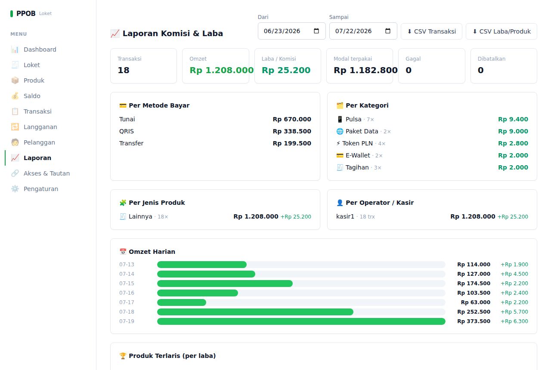This screenshot has height=370, width=551.
Task: Open the Pengaturan settings page
Action: pyautogui.click(x=48, y=189)
